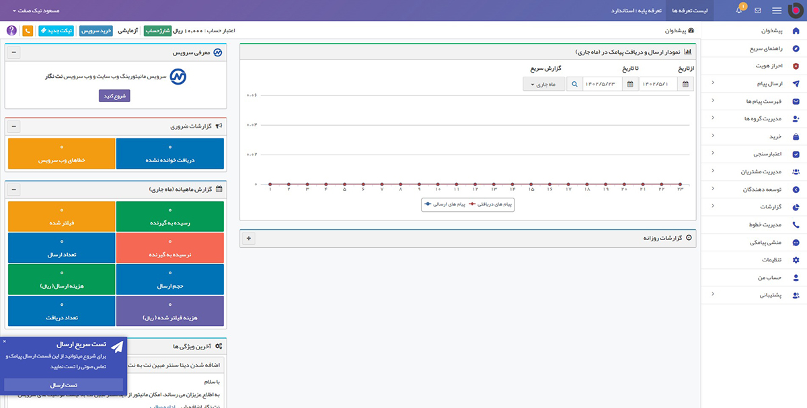The image size is (807, 408).
Task: Click the رسیده به گیرنده green tile
Action: [x=169, y=216]
